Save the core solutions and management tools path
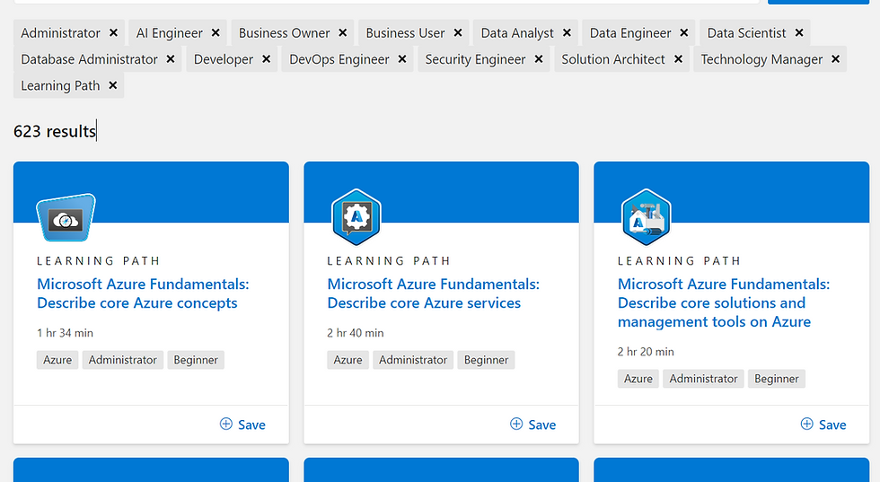Viewport: 880px width, 482px height. (823, 425)
